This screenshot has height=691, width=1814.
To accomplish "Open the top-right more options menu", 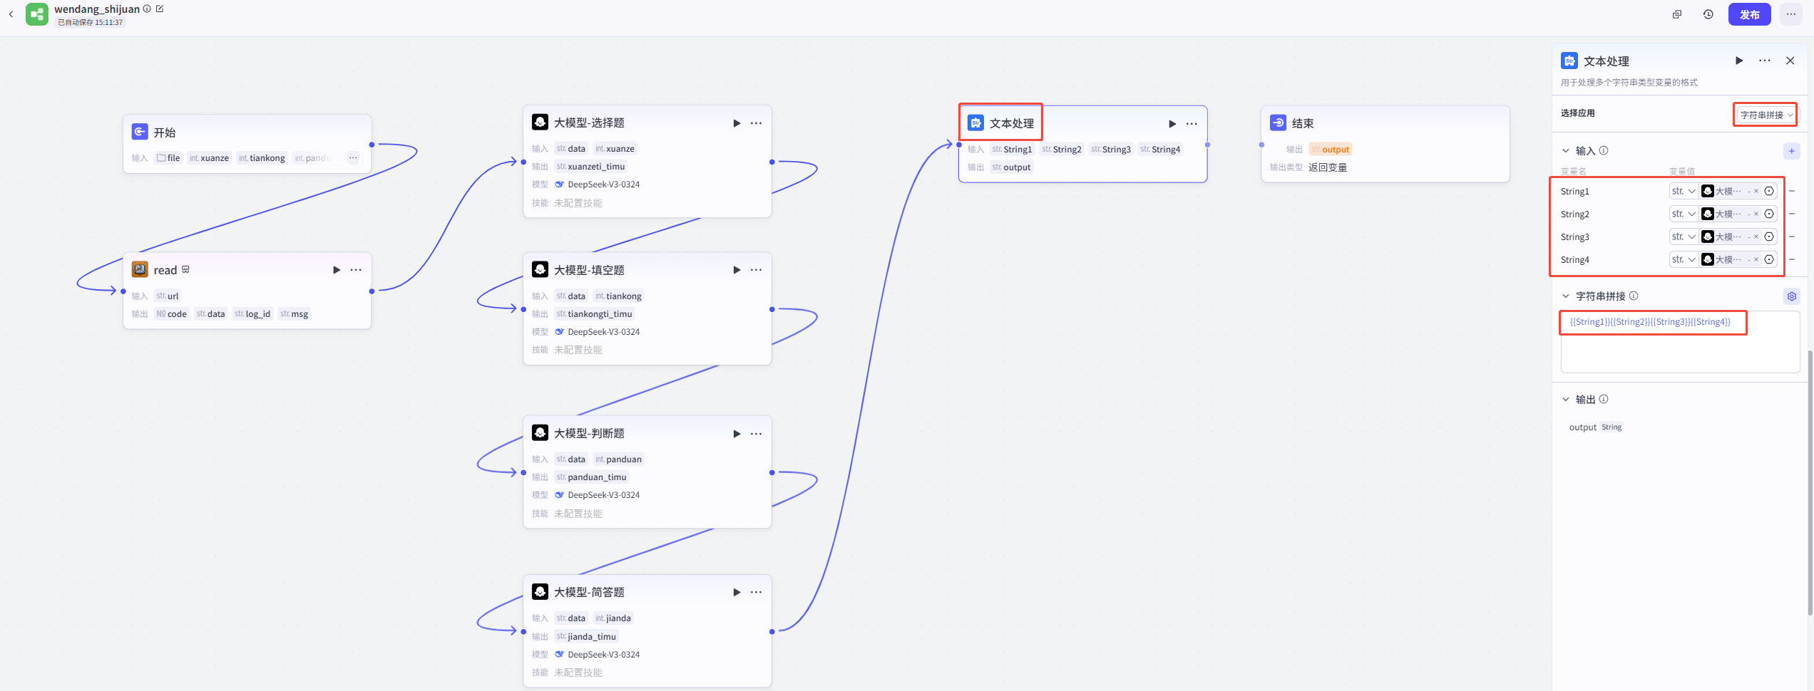I will tap(1791, 14).
